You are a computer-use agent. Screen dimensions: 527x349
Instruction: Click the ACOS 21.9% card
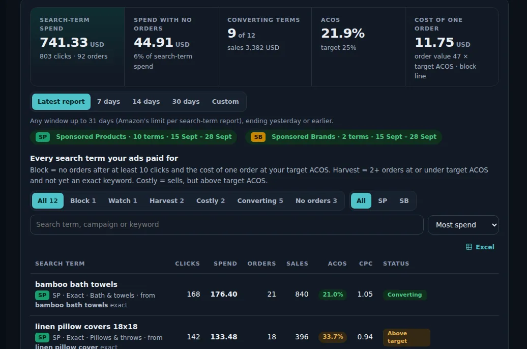coord(358,47)
